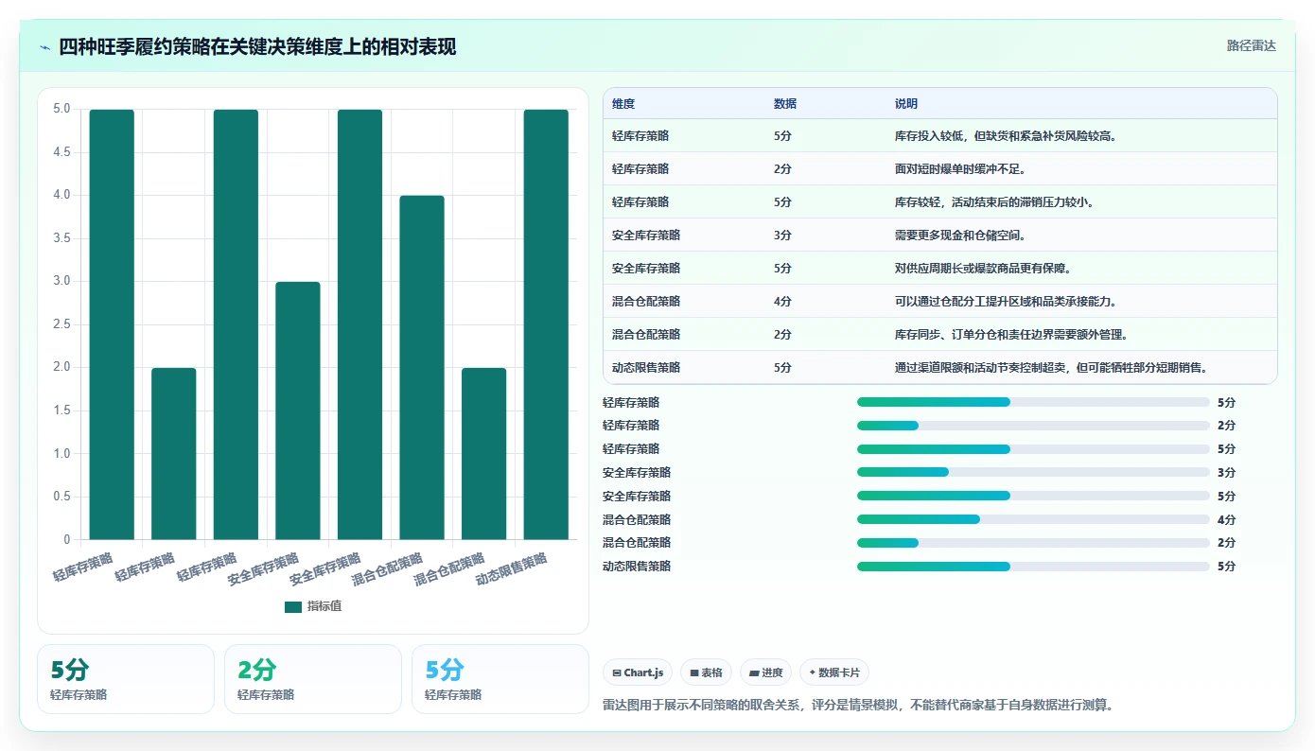Click the 动态限售策略 x-axis label
Screen dimensions: 1315x751
[x=513, y=570]
